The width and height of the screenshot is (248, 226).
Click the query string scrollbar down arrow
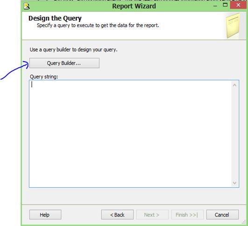point(235,183)
